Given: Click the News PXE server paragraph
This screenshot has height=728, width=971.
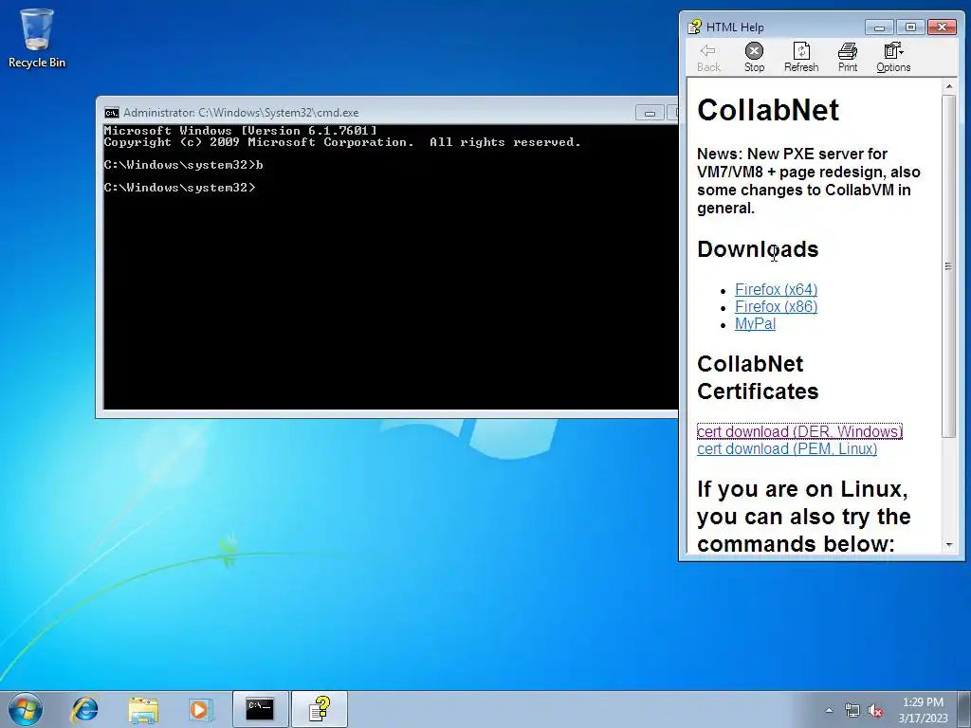Looking at the screenshot, I should click(808, 181).
